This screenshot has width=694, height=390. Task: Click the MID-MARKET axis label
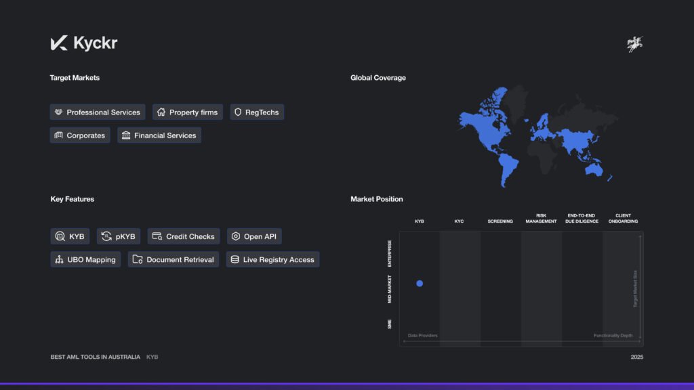click(390, 288)
